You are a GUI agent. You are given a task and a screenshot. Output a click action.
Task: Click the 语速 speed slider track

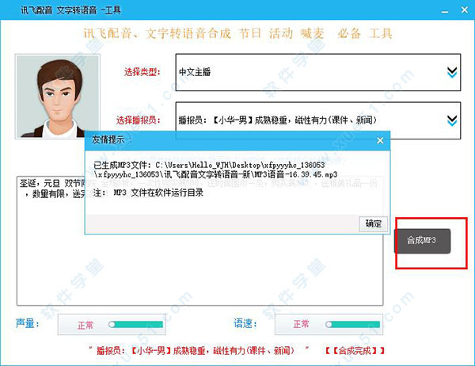[353, 325]
